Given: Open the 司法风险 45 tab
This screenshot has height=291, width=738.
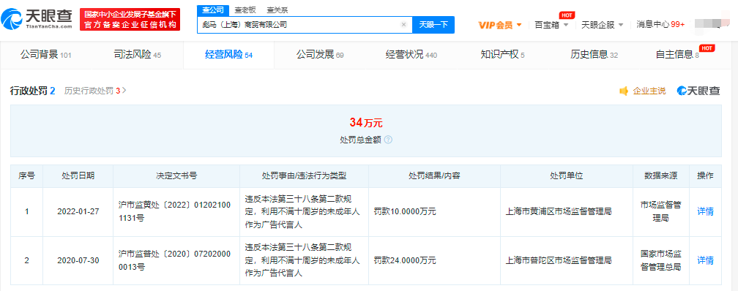Looking at the screenshot, I should 138,55.
